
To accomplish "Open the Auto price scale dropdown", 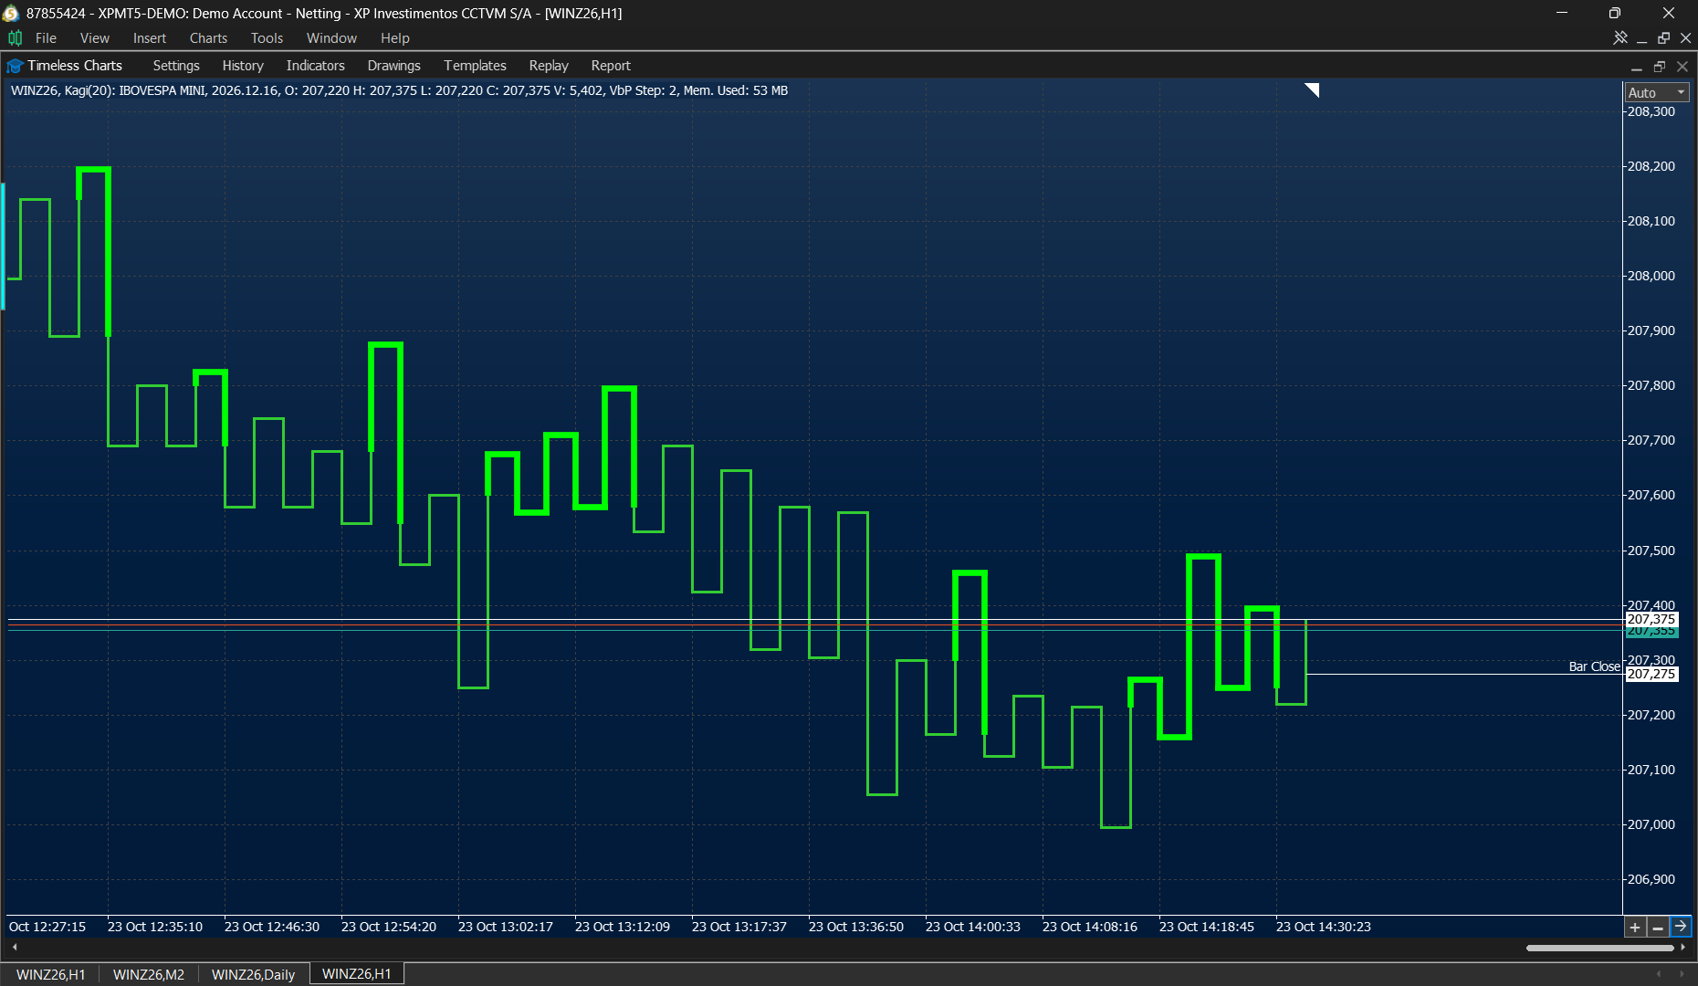I will (x=1657, y=92).
